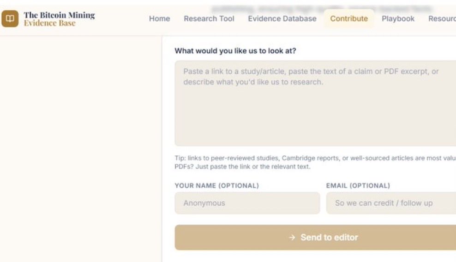The width and height of the screenshot is (456, 262).
Task: Send submission to editor
Action: tap(315, 237)
